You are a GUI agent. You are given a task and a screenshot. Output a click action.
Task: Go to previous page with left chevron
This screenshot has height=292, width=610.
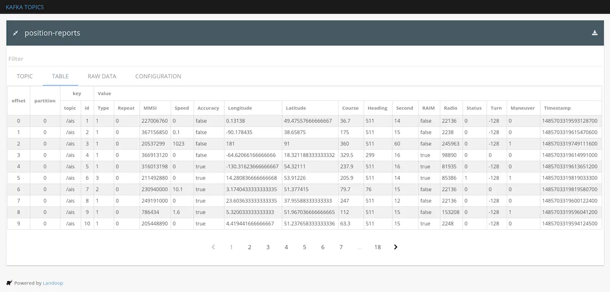213,247
